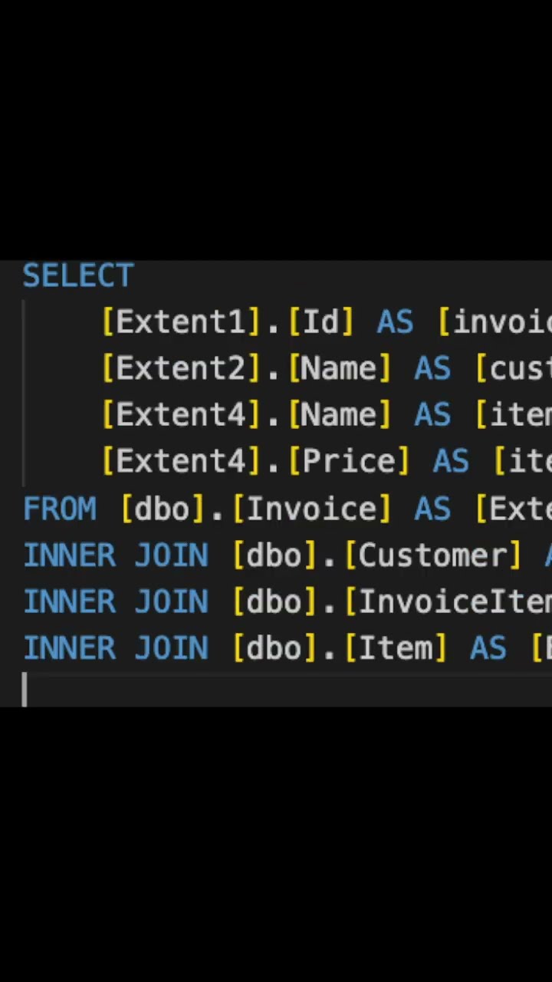Click the AS keyword after [Id]
The height and width of the screenshot is (982, 552).
pos(395,323)
